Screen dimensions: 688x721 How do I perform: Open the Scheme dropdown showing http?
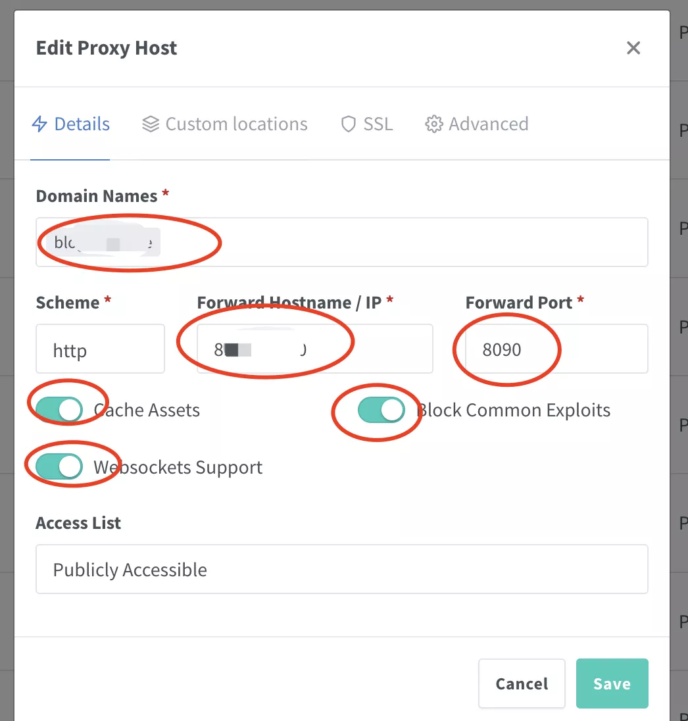click(x=100, y=349)
